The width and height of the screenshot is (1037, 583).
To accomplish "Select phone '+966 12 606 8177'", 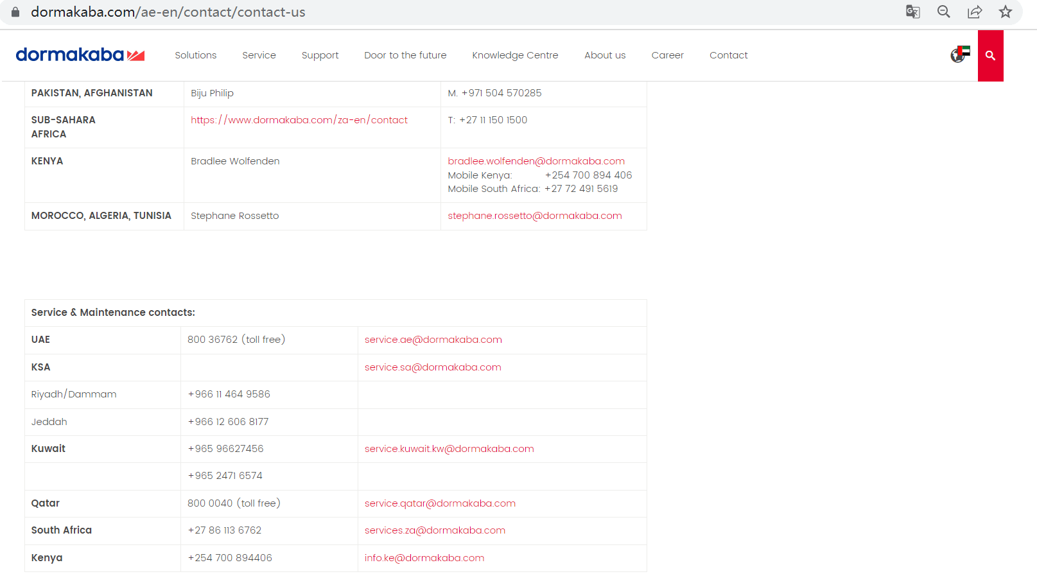I will tap(228, 422).
